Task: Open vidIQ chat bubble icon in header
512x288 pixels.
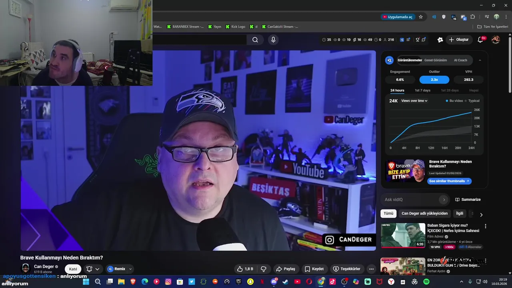Action: point(424,40)
